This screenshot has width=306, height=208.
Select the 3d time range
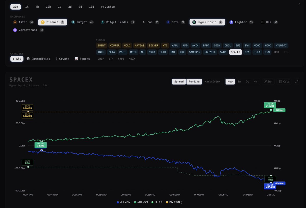pyautogui.click(x=70, y=7)
